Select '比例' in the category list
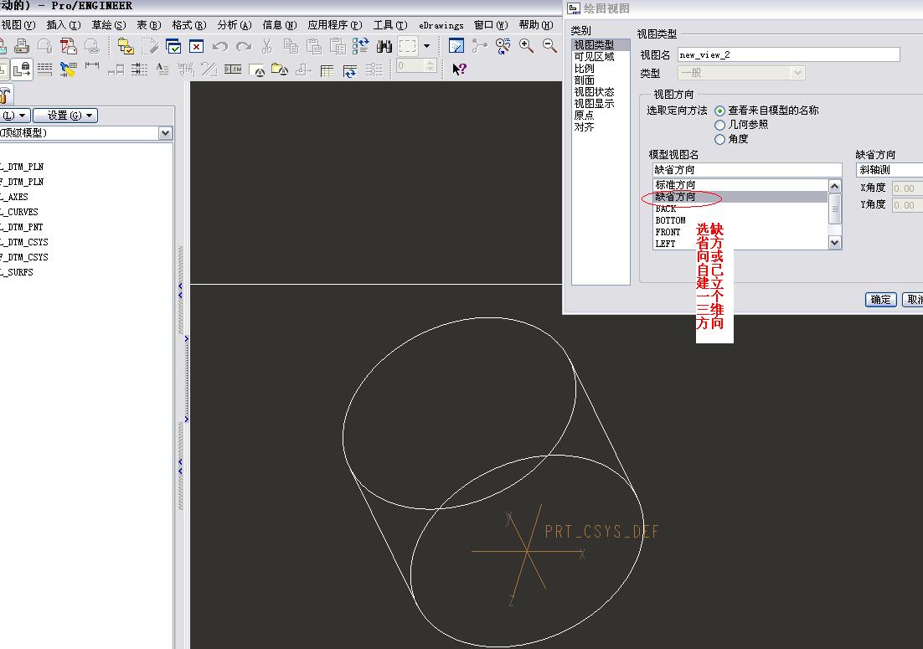The height and width of the screenshot is (649, 923). pyautogui.click(x=584, y=69)
